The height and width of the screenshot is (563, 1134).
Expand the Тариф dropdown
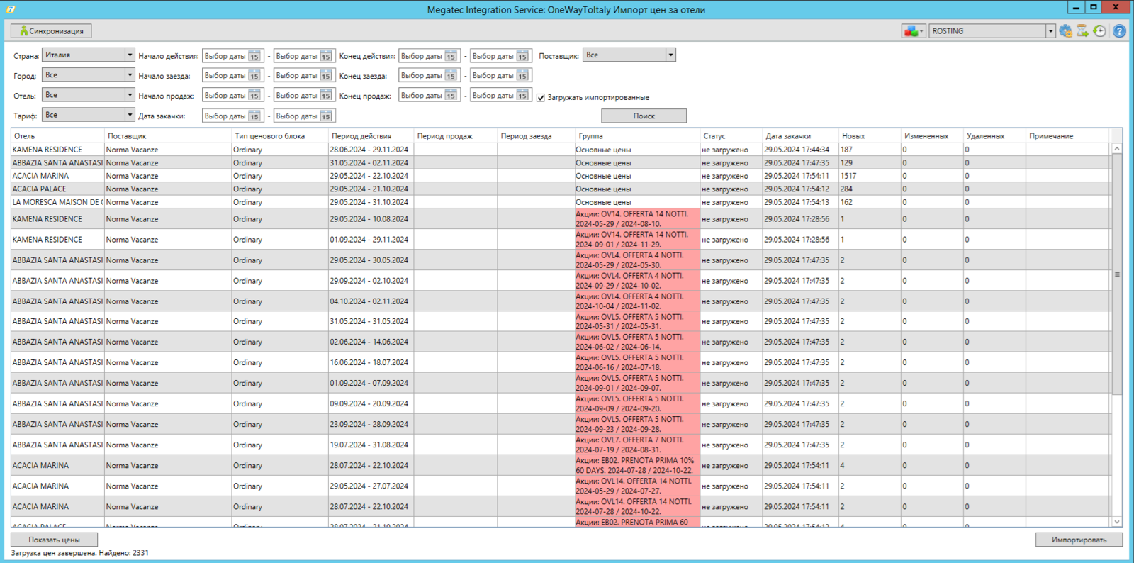click(129, 114)
